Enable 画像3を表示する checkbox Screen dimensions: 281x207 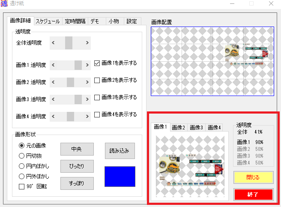pos(97,97)
